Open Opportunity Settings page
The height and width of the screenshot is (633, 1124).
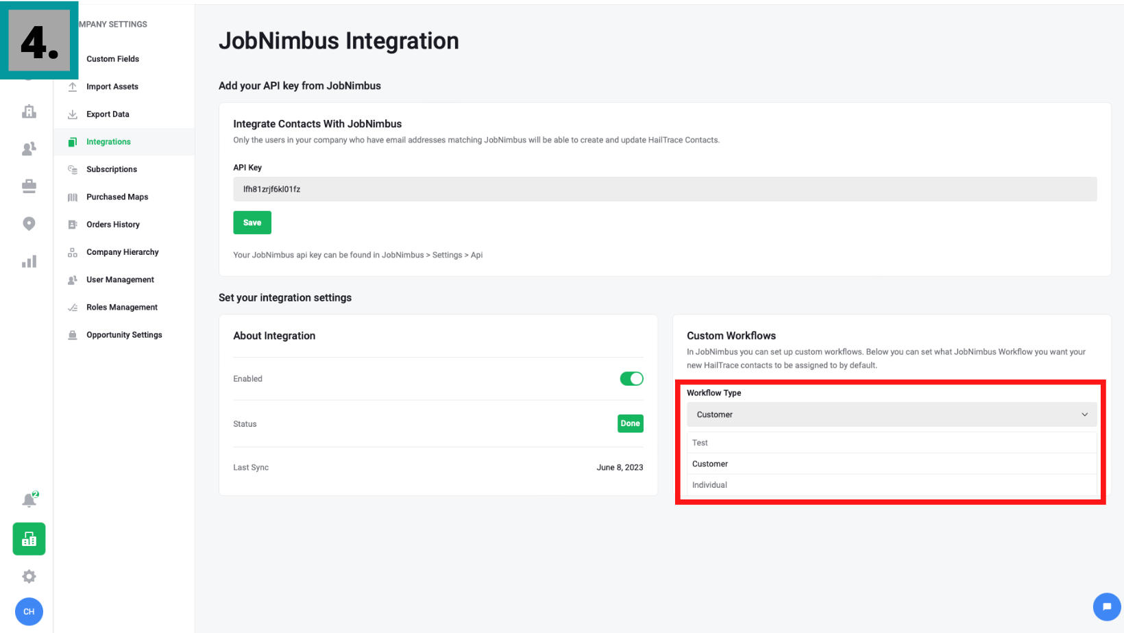124,335
